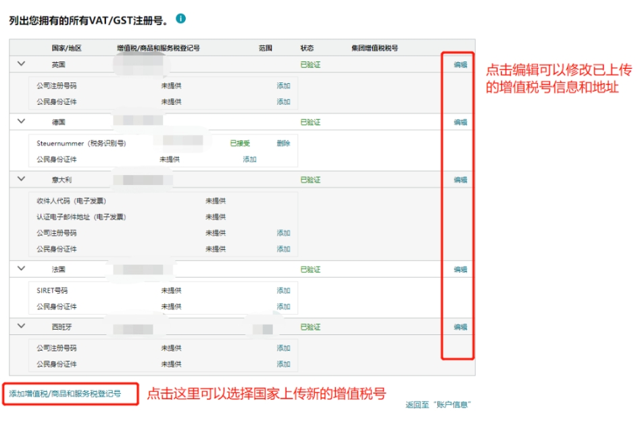Image resolution: width=640 pixels, height=433 pixels.
Task: Click the 国家/地区 column header
Action: pos(66,48)
